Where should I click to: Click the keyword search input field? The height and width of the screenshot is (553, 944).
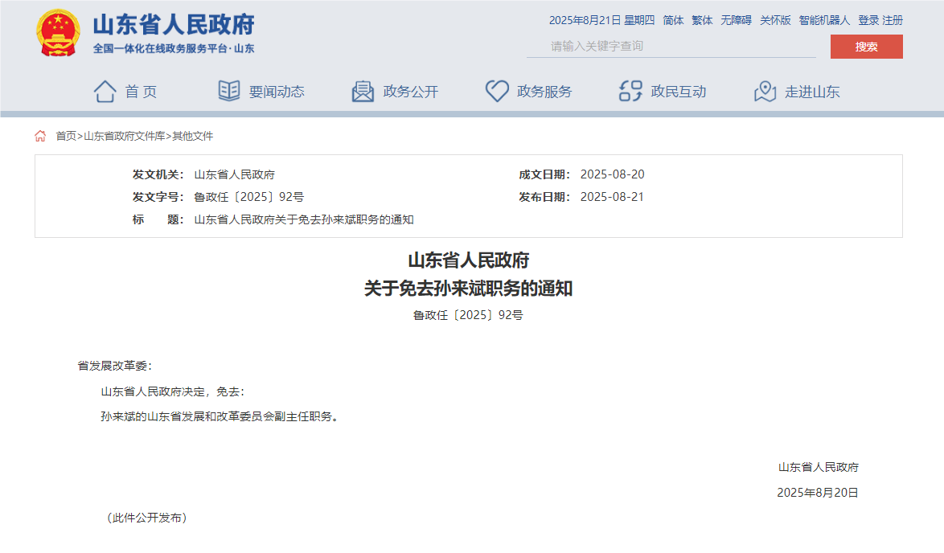[671, 47]
